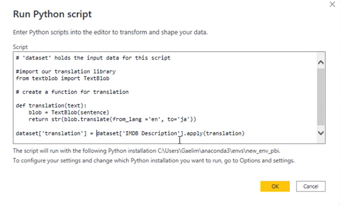Close the Run Python script dialog

click(x=332, y=4)
